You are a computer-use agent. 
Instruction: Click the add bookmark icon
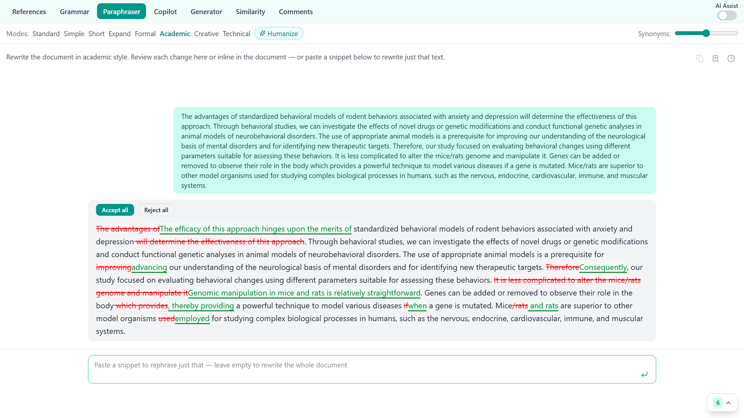(x=715, y=59)
